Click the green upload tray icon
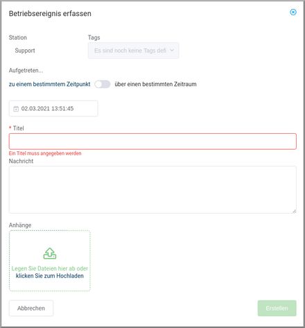 (x=50, y=253)
